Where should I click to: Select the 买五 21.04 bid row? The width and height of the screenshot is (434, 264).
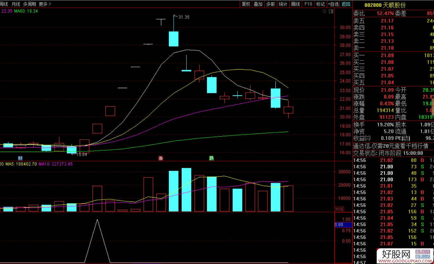click(x=393, y=83)
